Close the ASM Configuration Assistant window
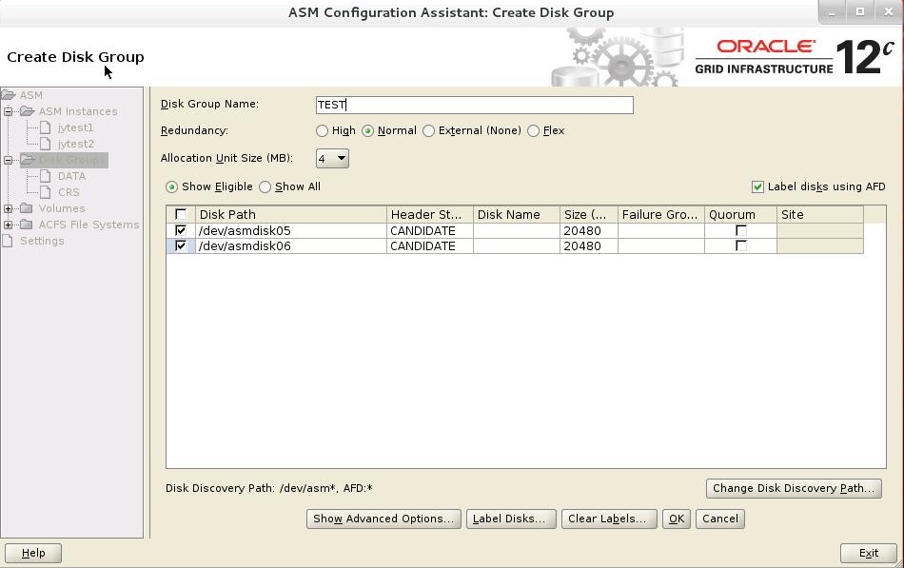Viewport: 904px width, 568px height. (889, 12)
